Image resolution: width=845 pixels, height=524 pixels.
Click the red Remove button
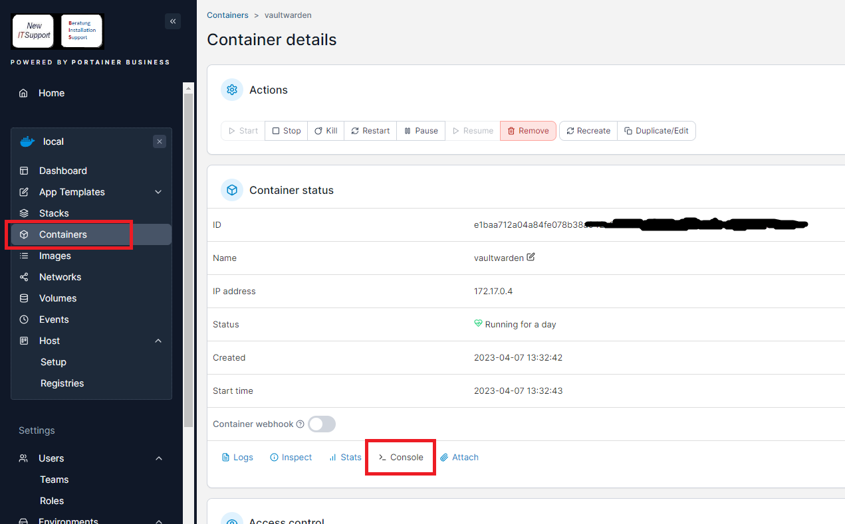coord(528,131)
